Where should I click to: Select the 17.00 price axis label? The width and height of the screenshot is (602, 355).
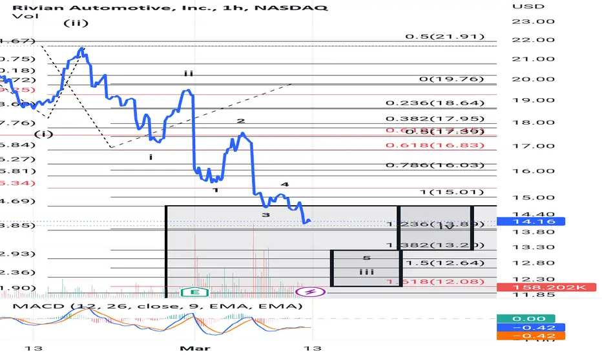(534, 146)
